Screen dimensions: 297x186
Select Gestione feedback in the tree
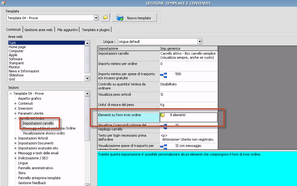pos(32,183)
